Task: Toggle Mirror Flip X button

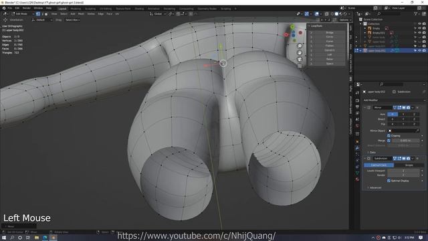Action: [x=393, y=124]
